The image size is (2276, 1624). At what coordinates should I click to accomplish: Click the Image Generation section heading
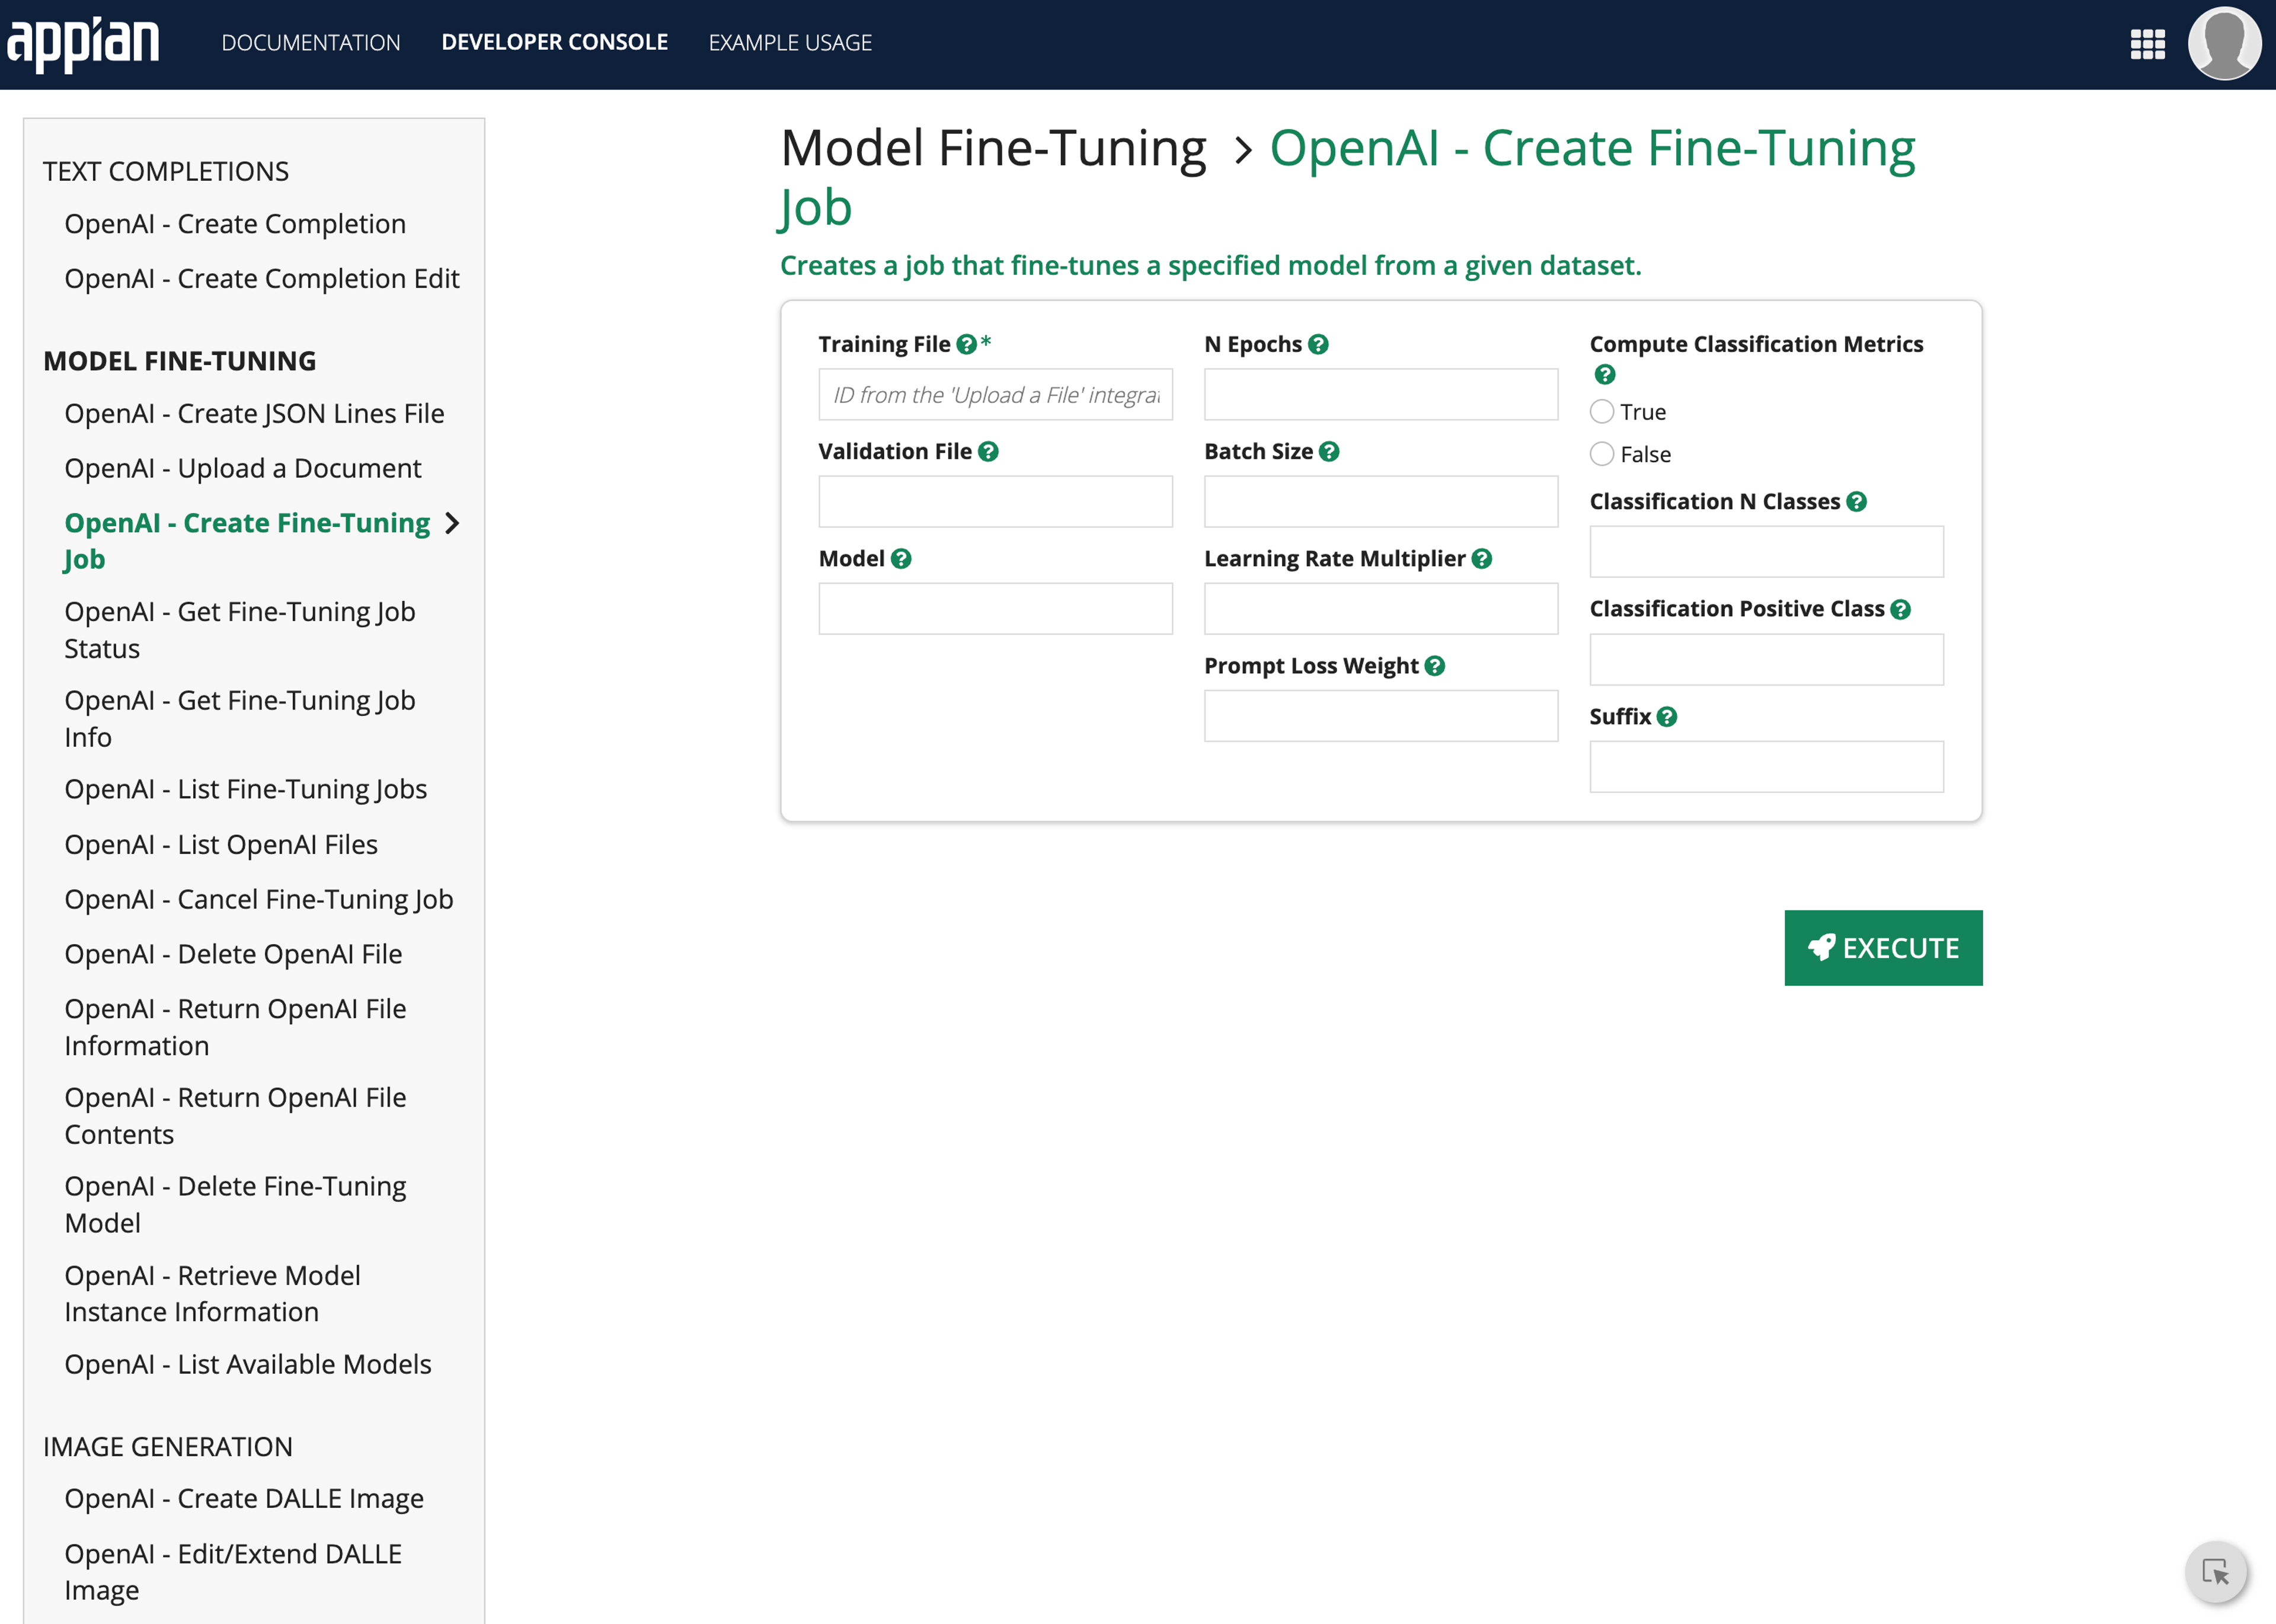(168, 1447)
